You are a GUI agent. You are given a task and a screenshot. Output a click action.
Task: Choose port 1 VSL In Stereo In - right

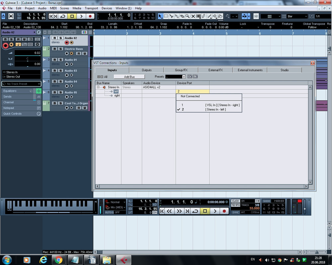click(209, 105)
